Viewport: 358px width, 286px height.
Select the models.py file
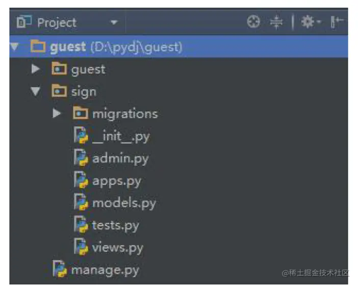[x=123, y=203]
